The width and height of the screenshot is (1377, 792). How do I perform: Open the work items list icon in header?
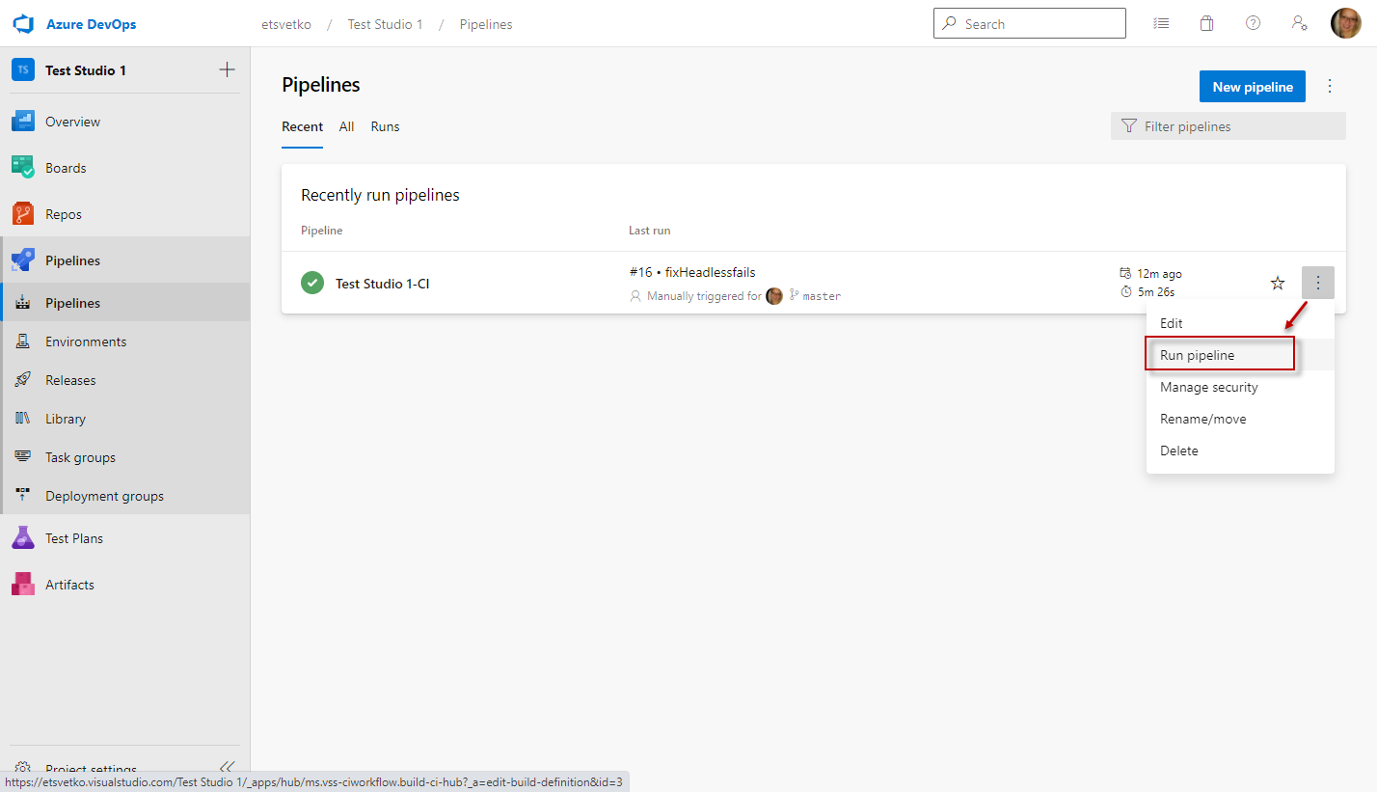(x=1161, y=23)
